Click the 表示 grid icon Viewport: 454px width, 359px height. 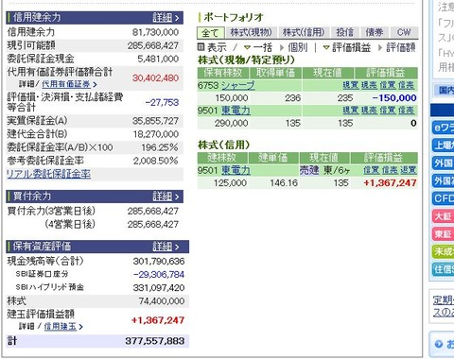pos(201,47)
